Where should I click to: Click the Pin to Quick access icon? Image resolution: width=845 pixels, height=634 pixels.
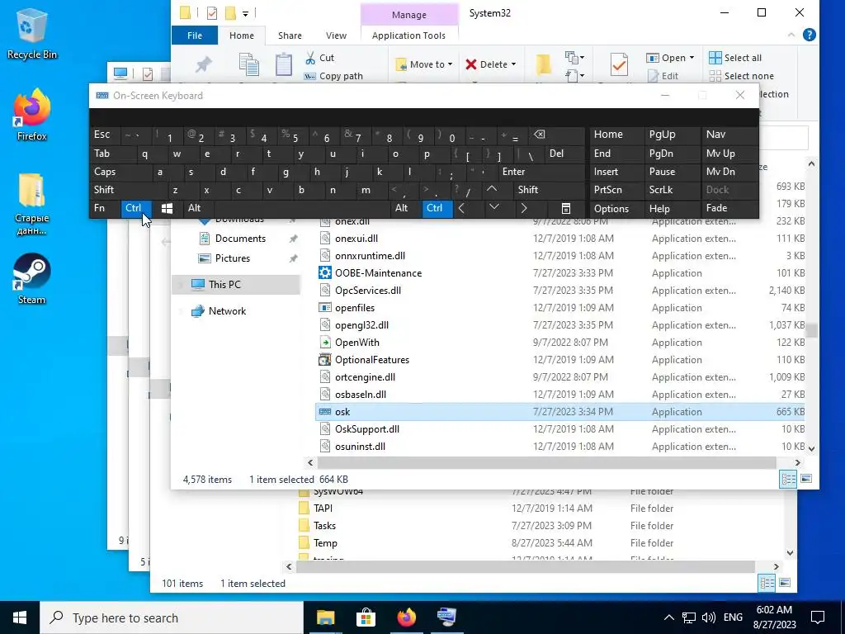203,64
